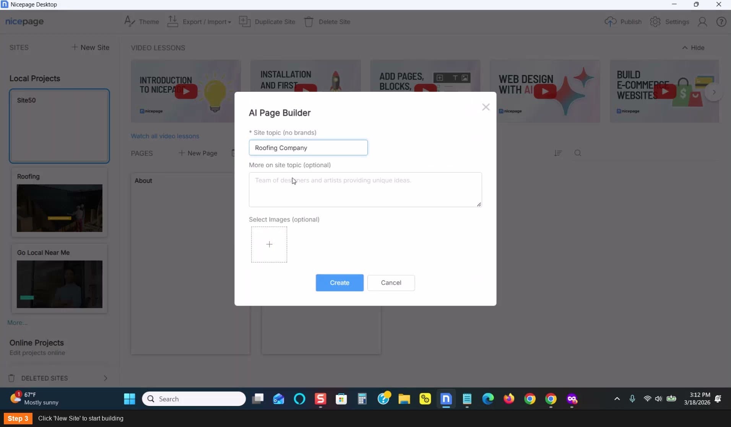The image size is (731, 427).
Task: Click Watch all video lessons link
Action: click(x=165, y=136)
